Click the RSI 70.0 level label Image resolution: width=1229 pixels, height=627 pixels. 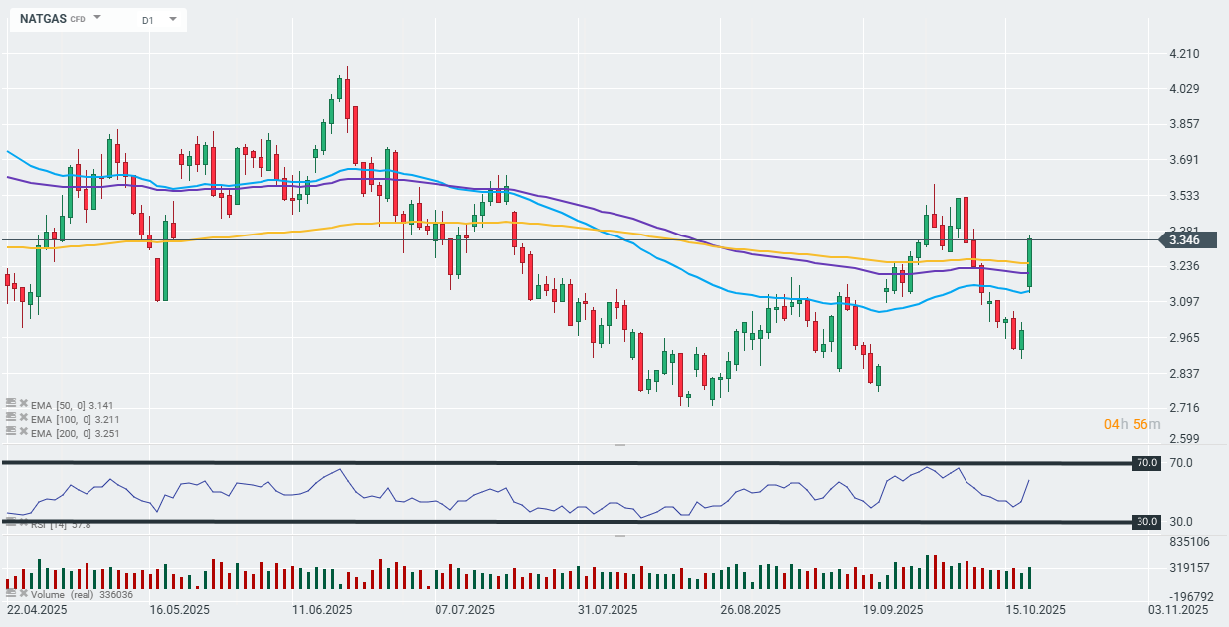pos(1148,463)
